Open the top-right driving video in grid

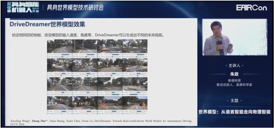point(135,46)
